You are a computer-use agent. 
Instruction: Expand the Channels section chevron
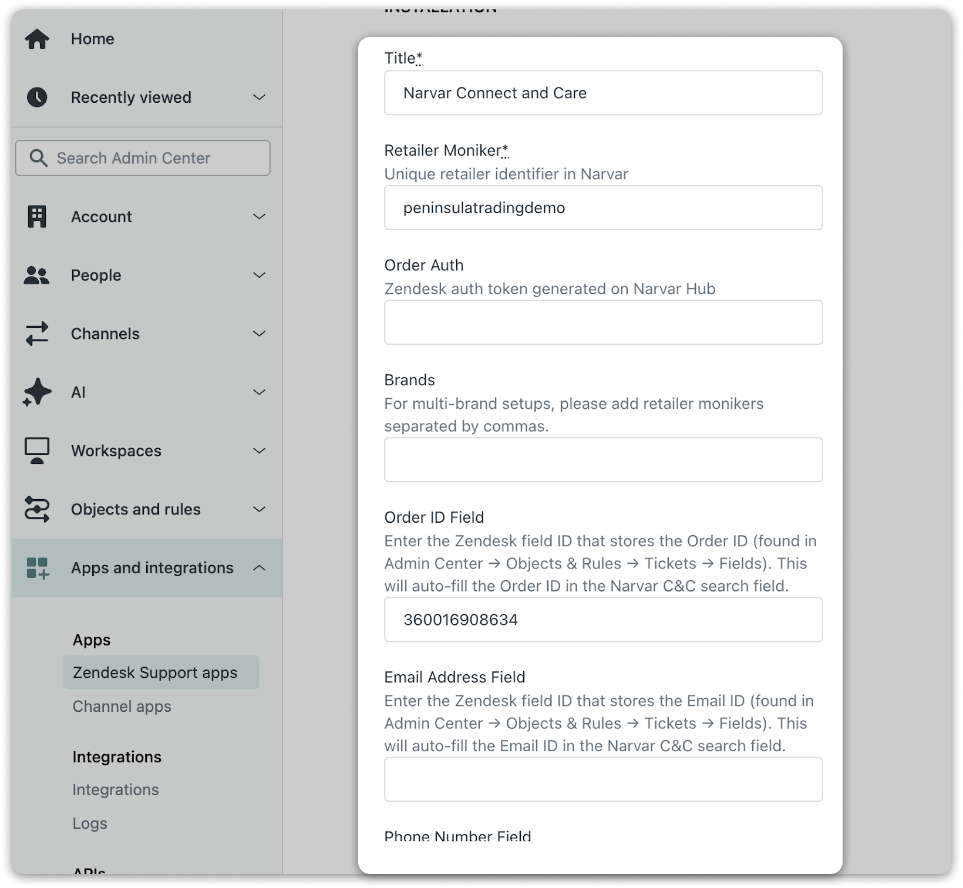point(259,334)
